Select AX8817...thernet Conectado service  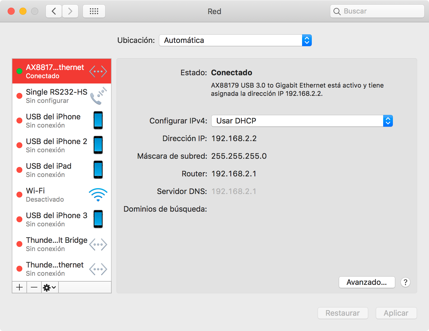pyautogui.click(x=62, y=71)
